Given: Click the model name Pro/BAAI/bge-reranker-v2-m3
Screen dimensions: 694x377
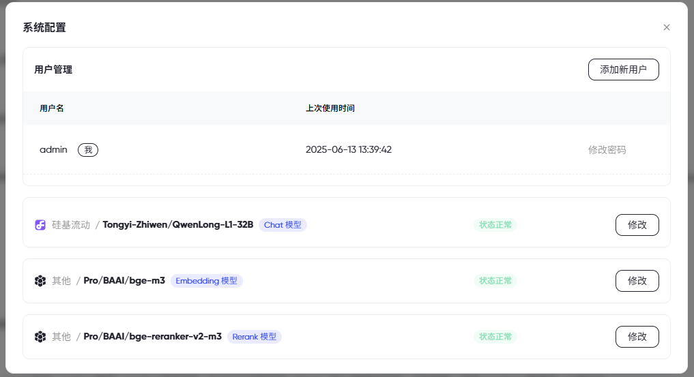Looking at the screenshot, I should coord(153,337).
